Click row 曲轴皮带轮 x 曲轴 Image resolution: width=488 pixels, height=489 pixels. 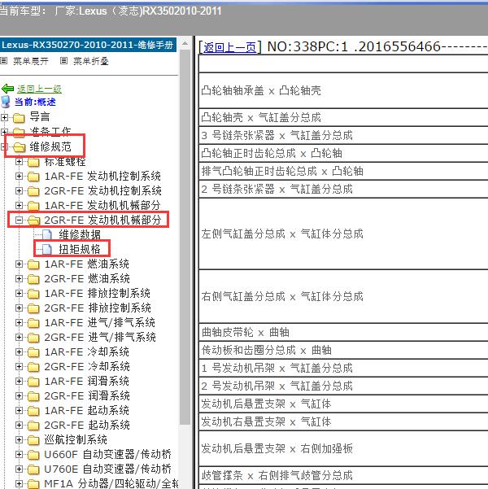pyautogui.click(x=343, y=333)
